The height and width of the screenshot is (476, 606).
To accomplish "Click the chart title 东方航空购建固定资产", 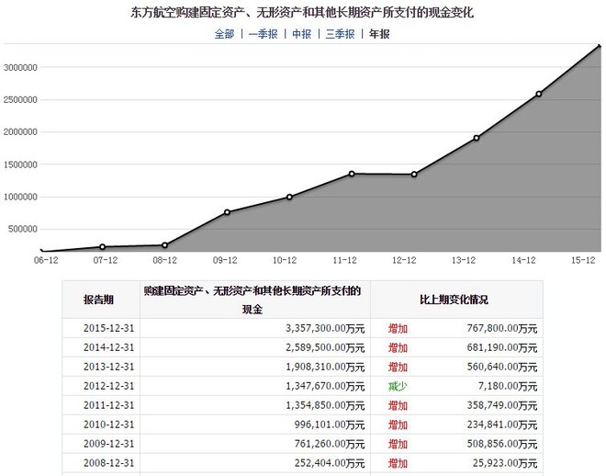I will pos(302,12).
